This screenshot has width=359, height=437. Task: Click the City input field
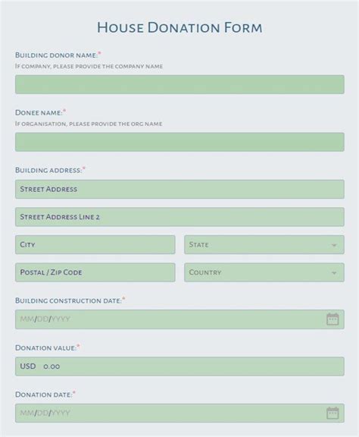(95, 245)
